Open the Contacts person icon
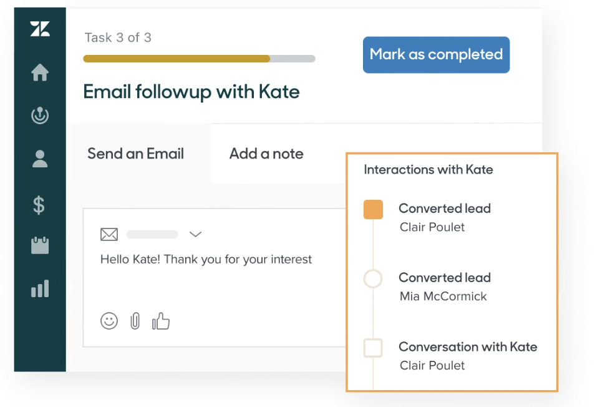Screen dimensions: 595x407 tap(39, 159)
